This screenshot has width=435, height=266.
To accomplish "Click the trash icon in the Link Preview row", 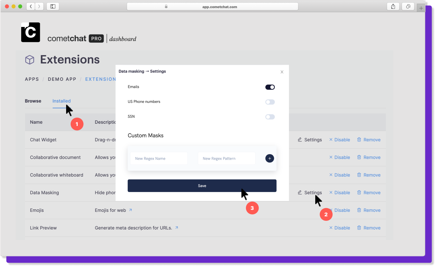I will pyautogui.click(x=359, y=228).
